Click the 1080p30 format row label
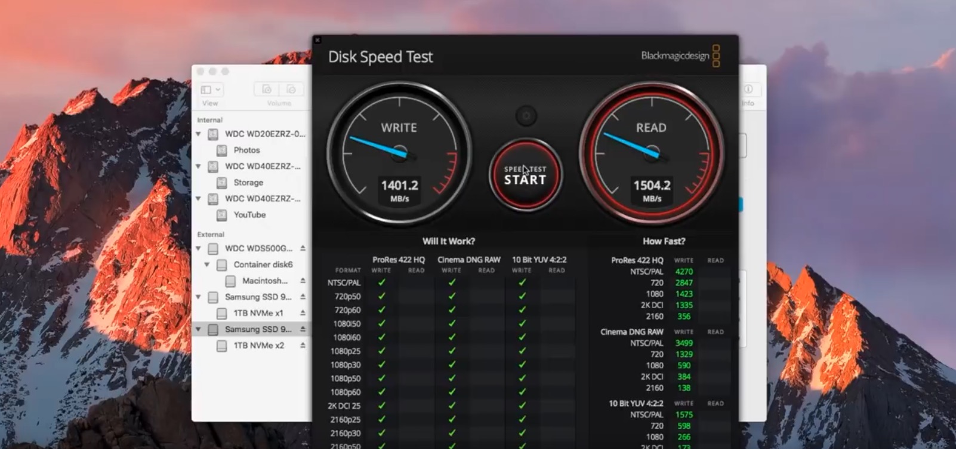This screenshot has height=449, width=956. pyautogui.click(x=346, y=365)
